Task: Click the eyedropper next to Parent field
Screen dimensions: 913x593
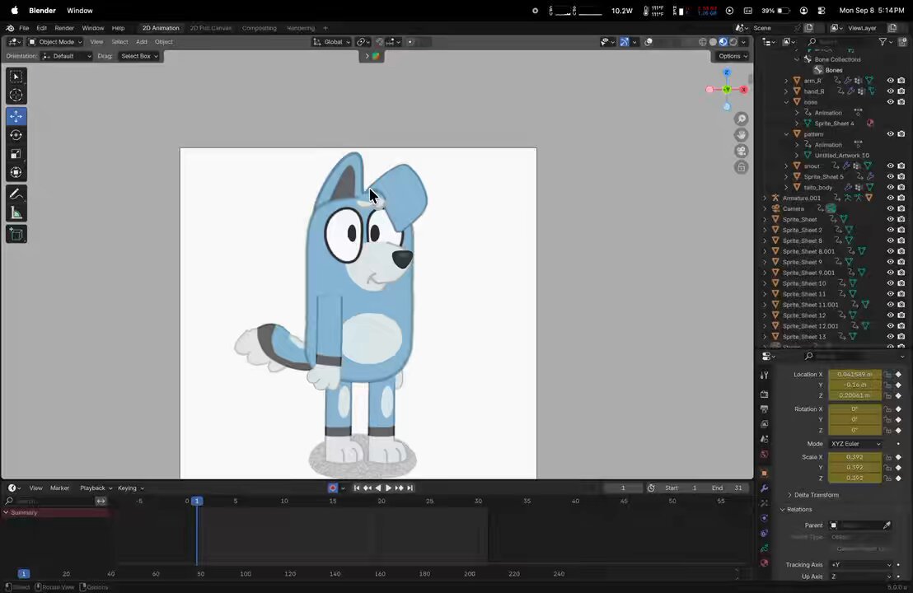Action: [887, 525]
